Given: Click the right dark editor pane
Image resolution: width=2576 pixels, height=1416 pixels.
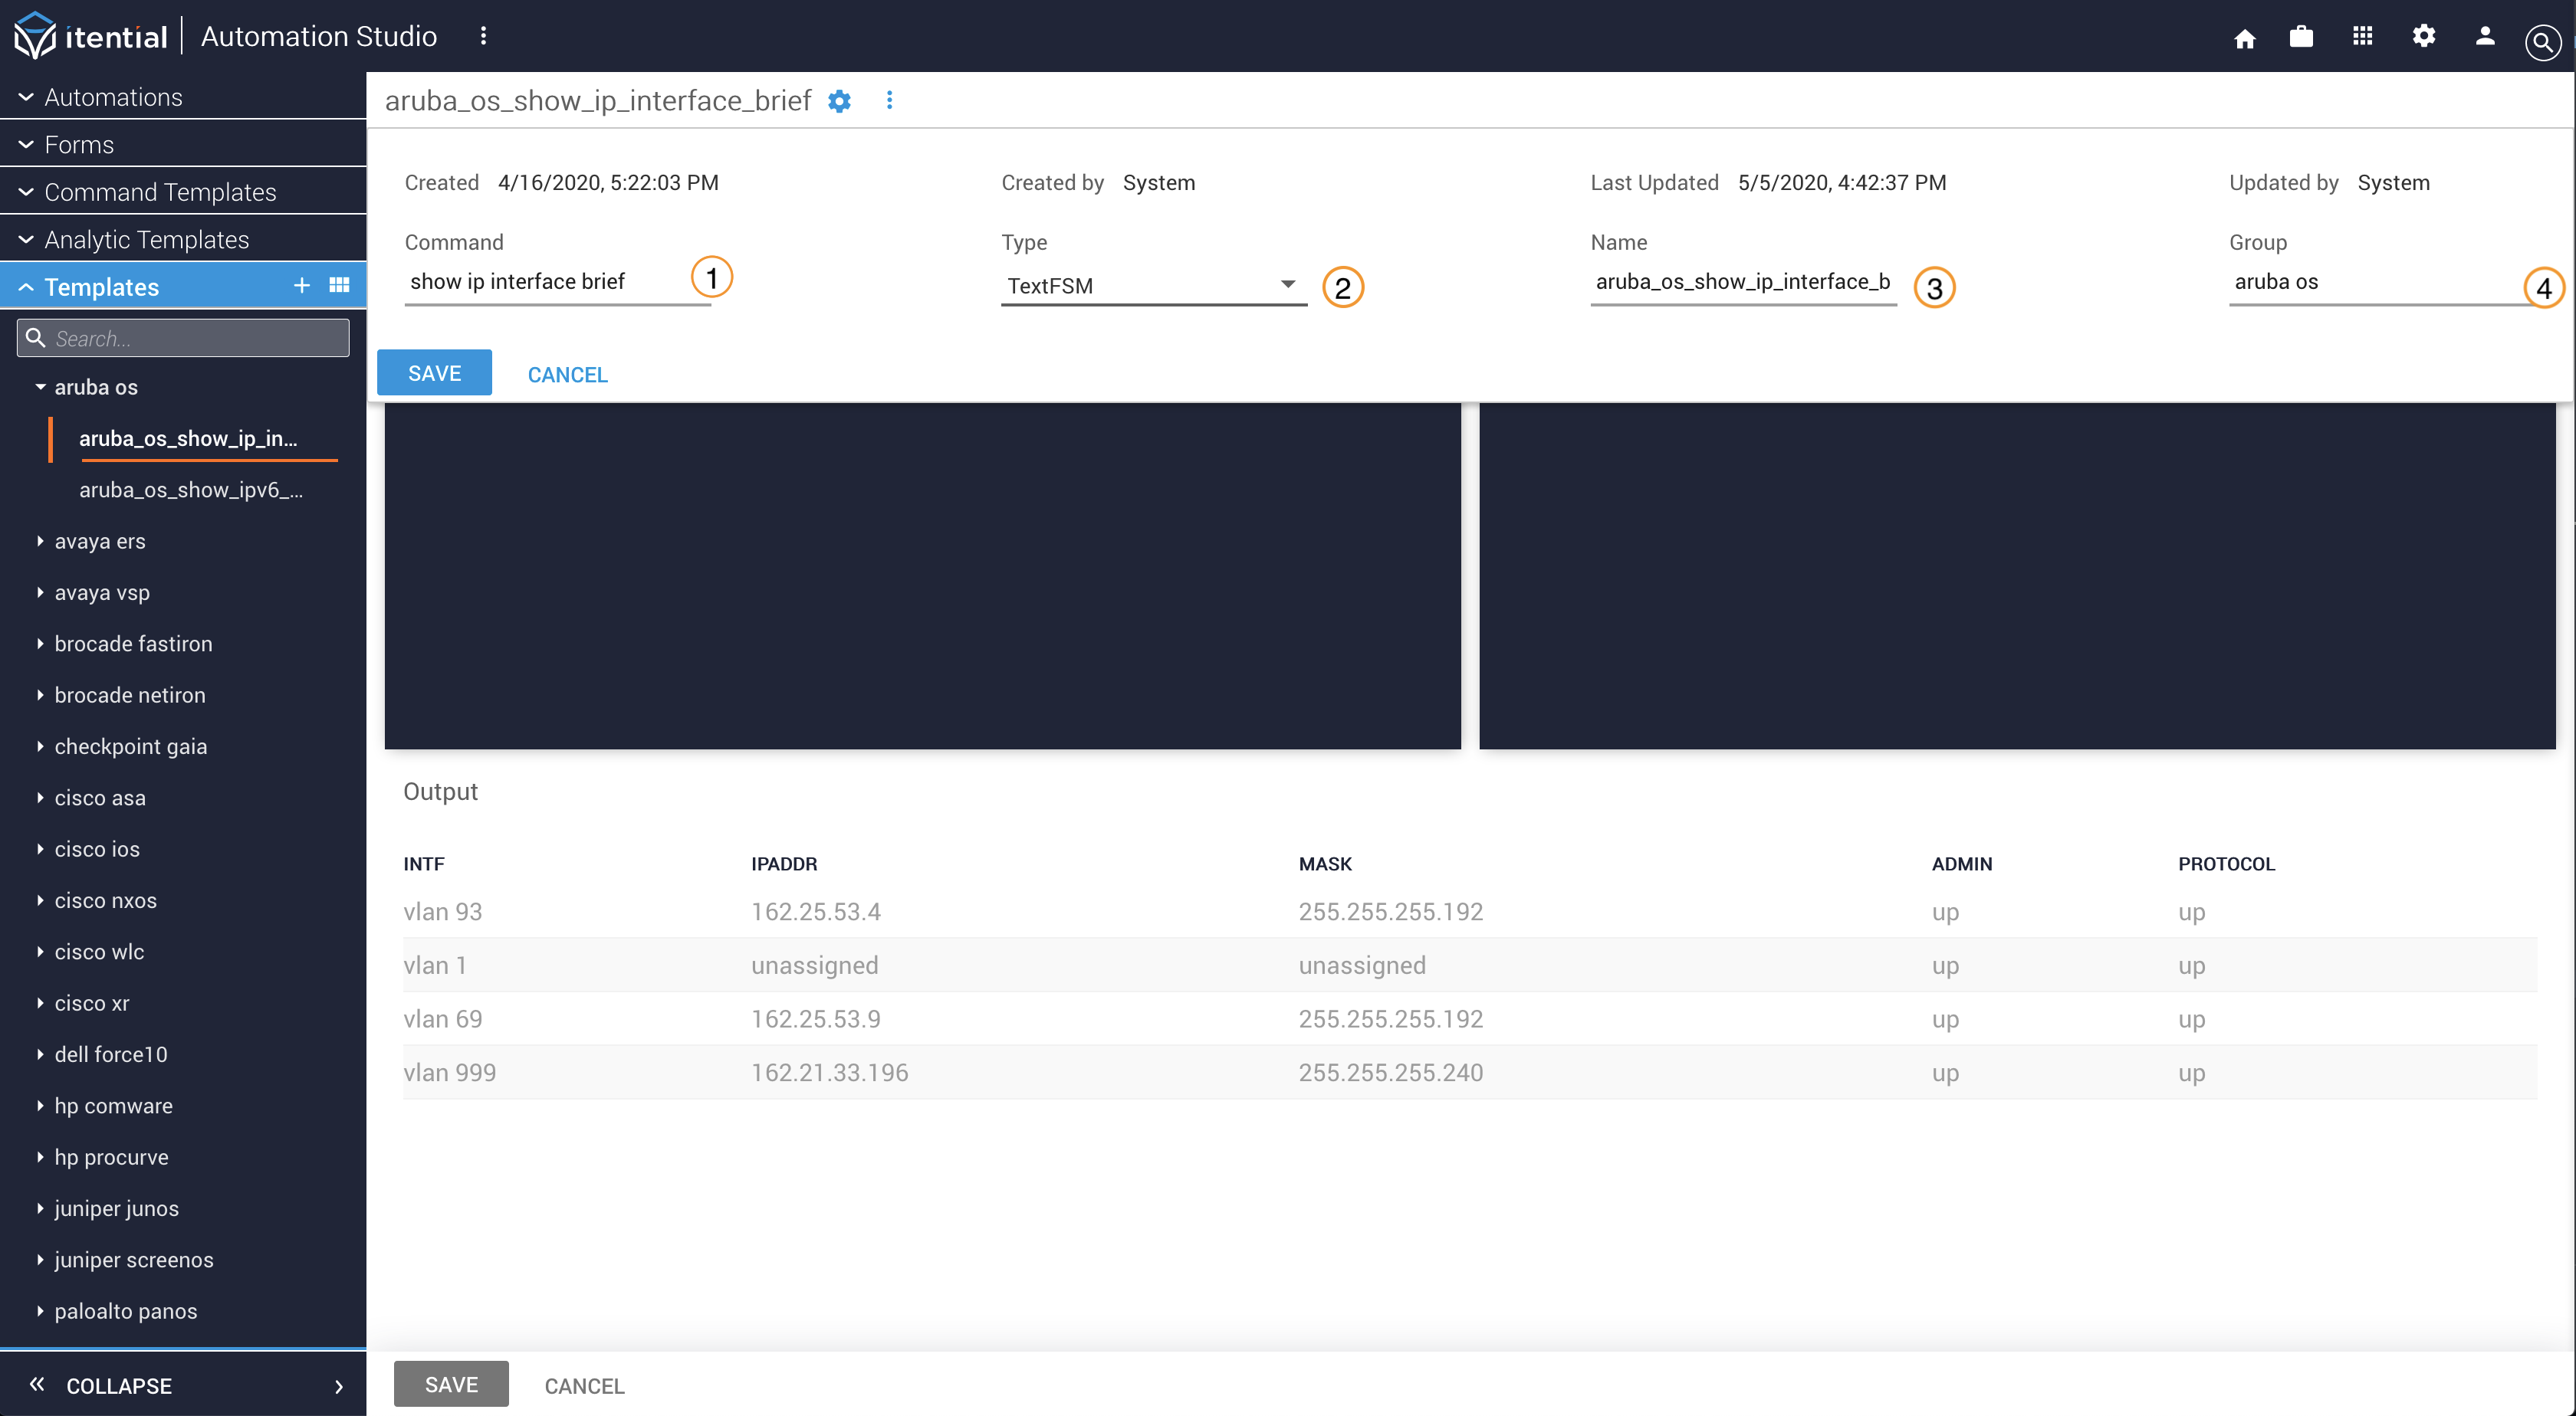Looking at the screenshot, I should click(x=2017, y=575).
